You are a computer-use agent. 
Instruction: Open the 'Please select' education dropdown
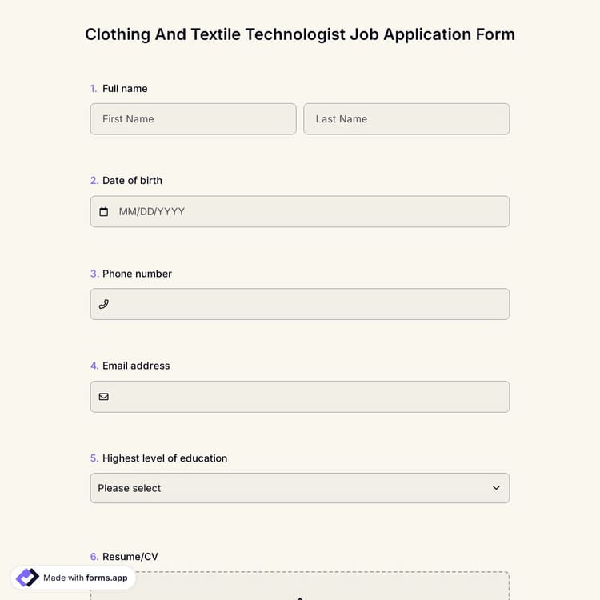pyautogui.click(x=299, y=488)
